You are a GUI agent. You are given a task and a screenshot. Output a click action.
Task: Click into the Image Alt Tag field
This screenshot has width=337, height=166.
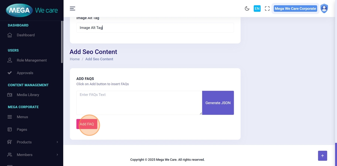coord(155,28)
